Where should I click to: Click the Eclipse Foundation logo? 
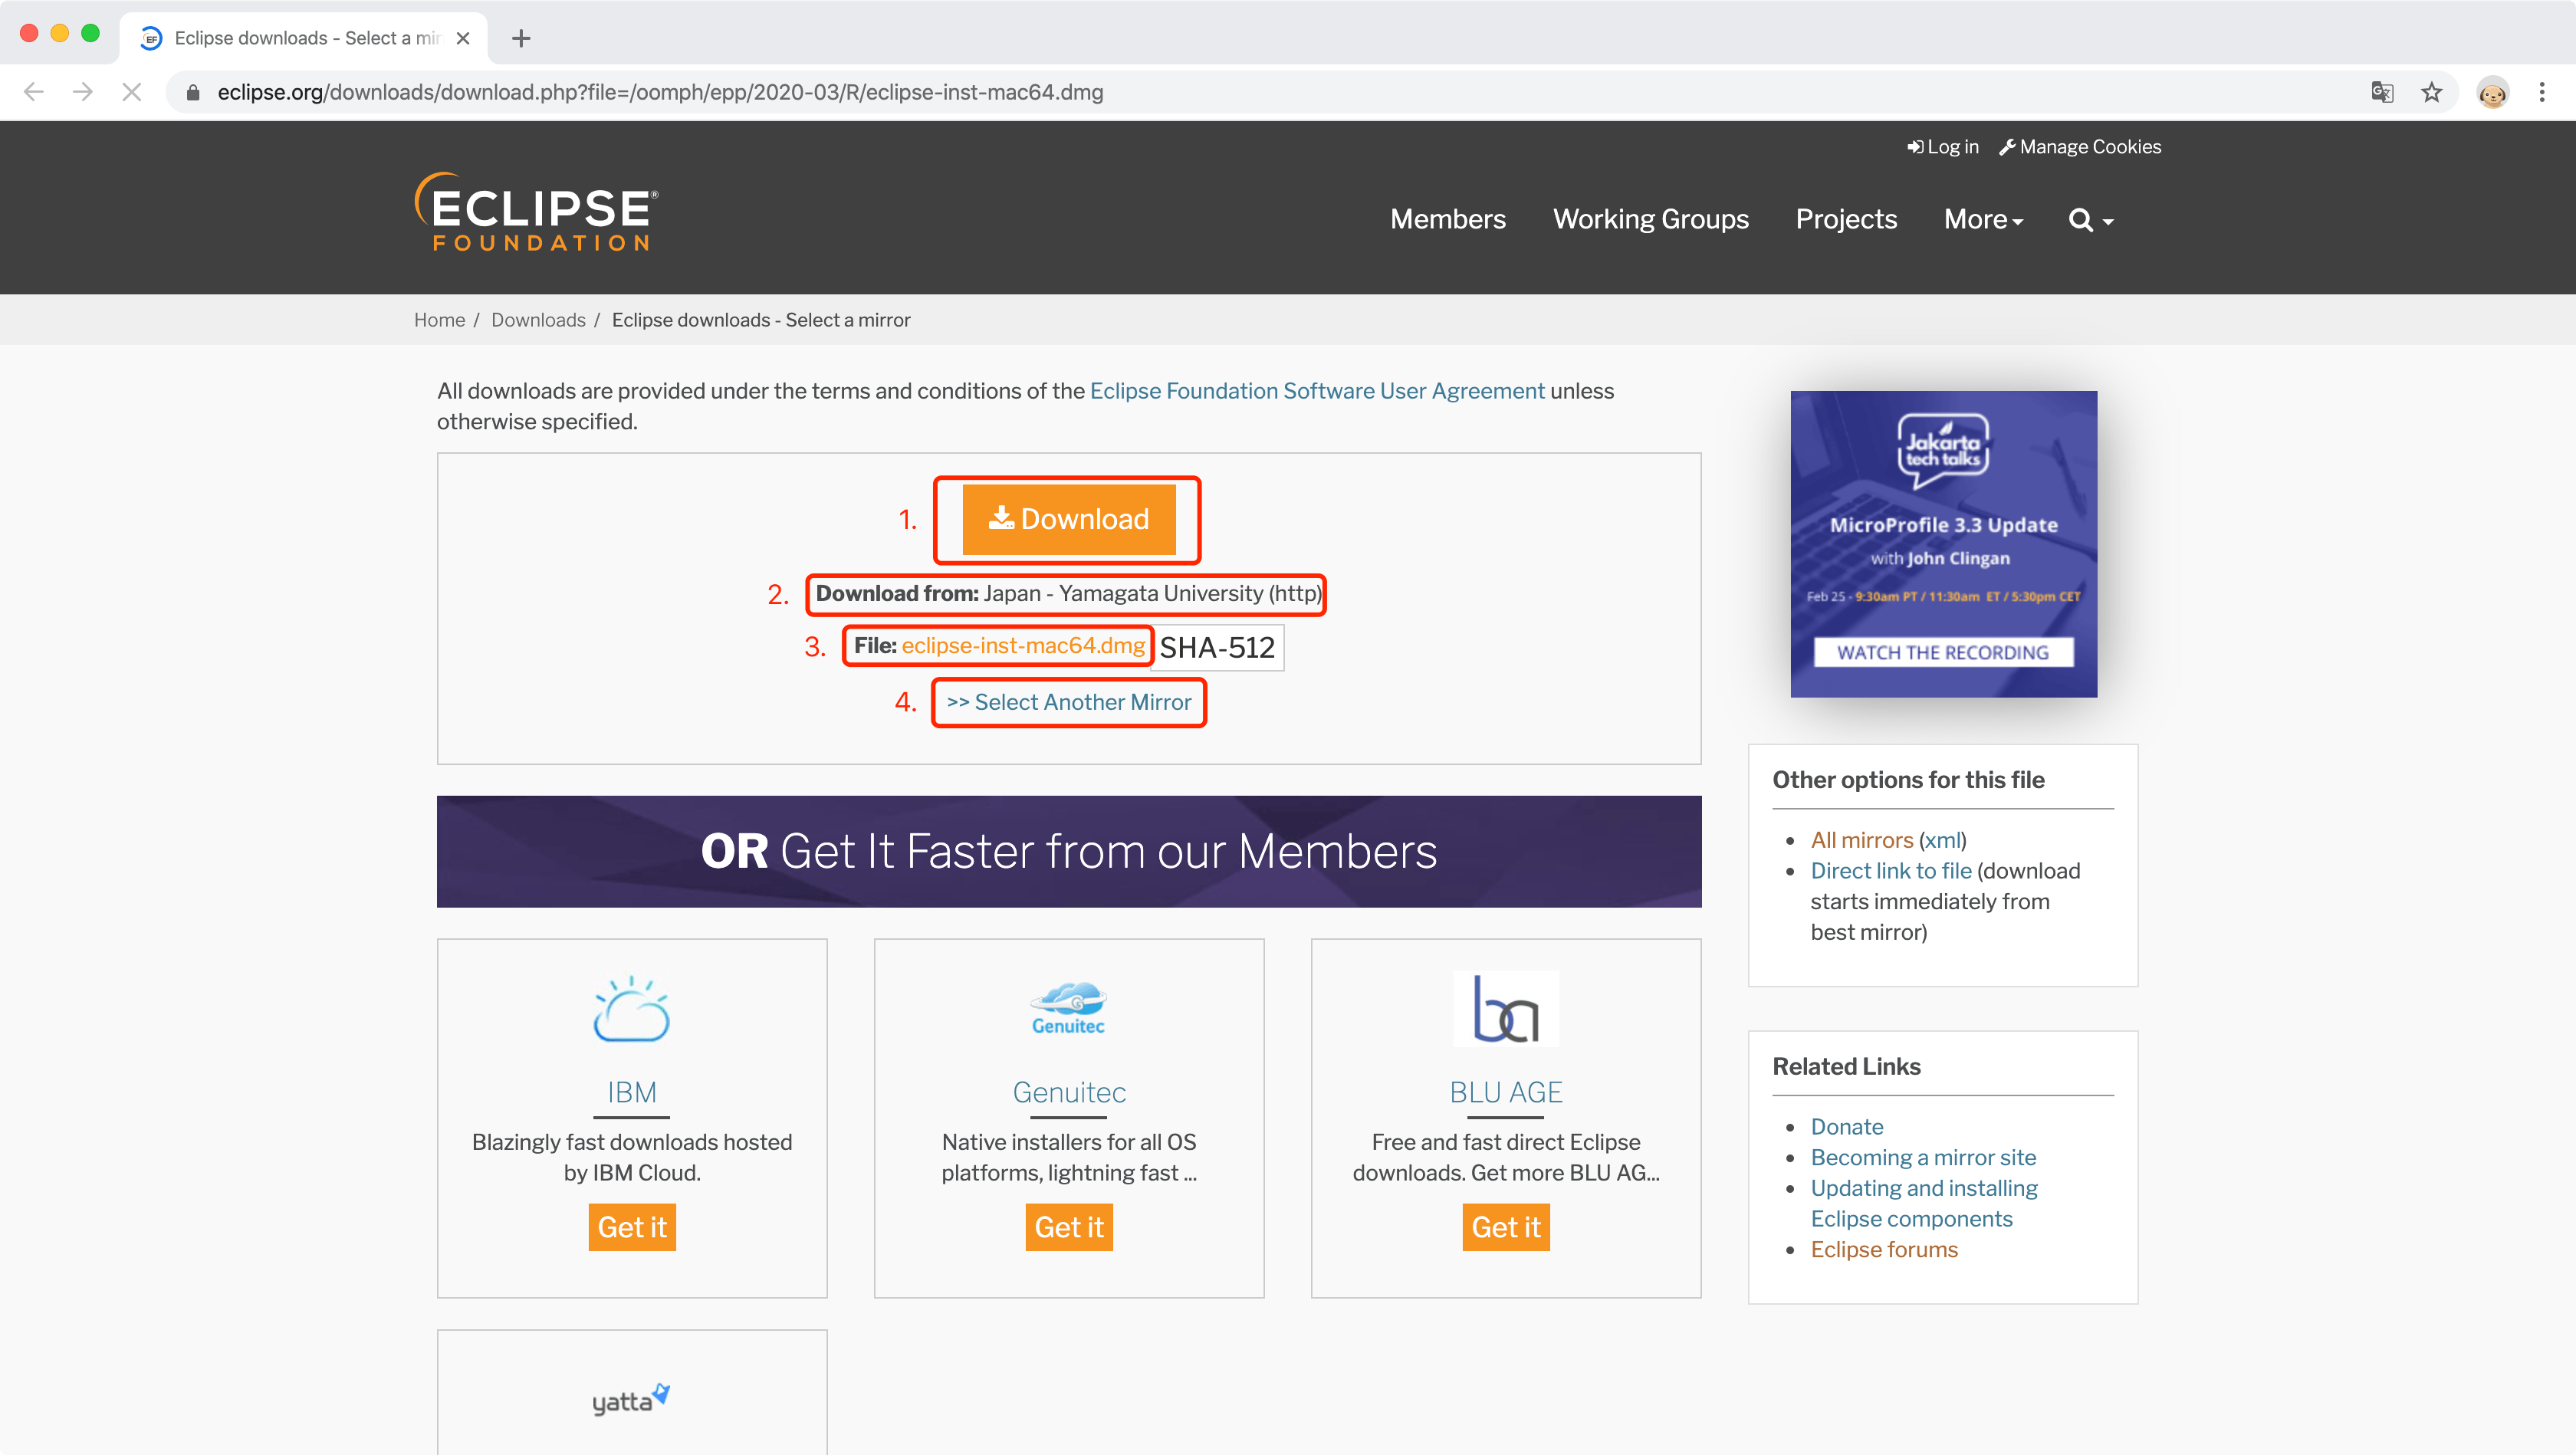[x=536, y=211]
